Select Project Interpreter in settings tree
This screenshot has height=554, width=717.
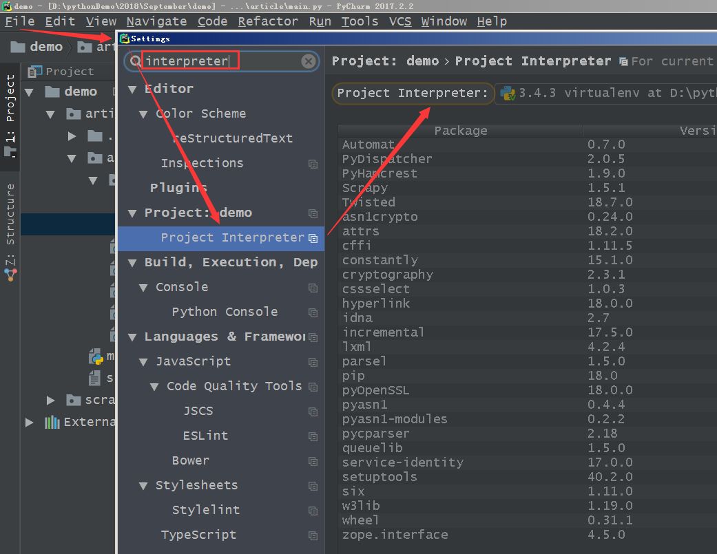pos(221,238)
